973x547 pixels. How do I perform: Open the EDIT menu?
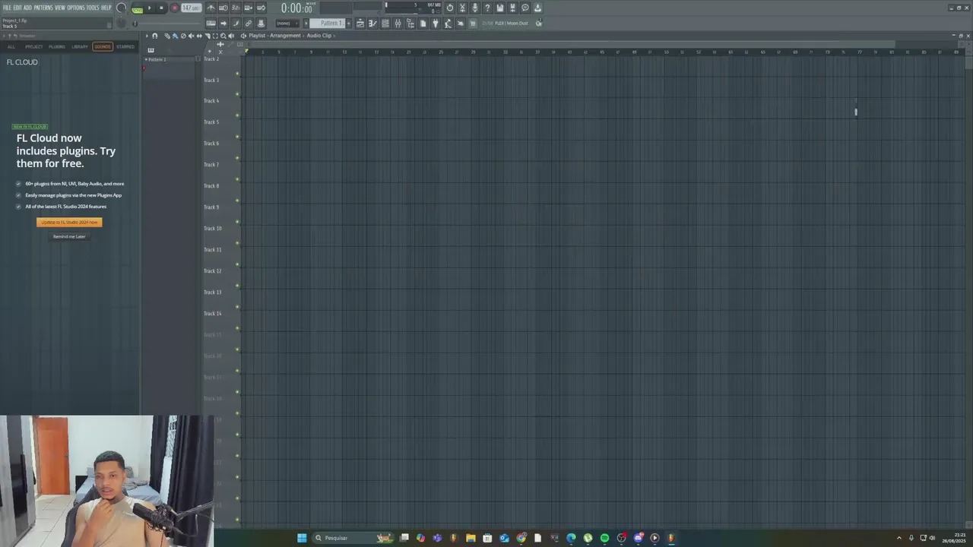click(x=17, y=8)
